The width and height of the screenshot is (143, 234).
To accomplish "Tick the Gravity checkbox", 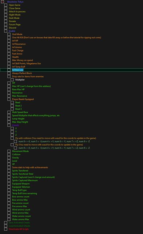I will (9, 158).
